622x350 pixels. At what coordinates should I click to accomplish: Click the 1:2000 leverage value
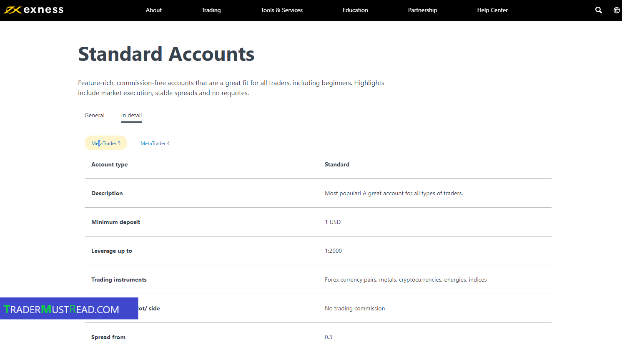(x=334, y=251)
